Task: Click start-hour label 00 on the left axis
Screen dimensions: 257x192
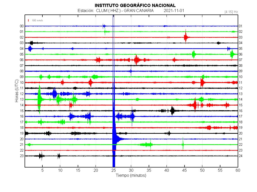Action: coord(22,26)
